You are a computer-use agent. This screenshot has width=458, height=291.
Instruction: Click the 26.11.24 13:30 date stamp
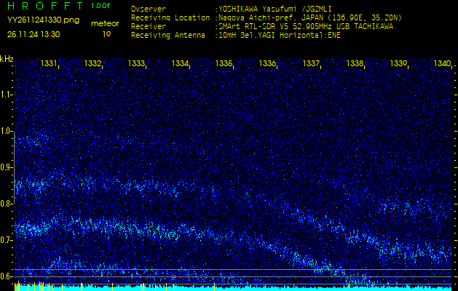(34, 34)
